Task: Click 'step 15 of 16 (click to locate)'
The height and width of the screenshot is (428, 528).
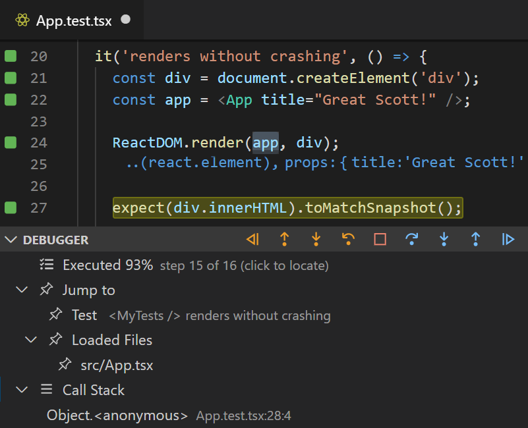Action: coord(244,266)
